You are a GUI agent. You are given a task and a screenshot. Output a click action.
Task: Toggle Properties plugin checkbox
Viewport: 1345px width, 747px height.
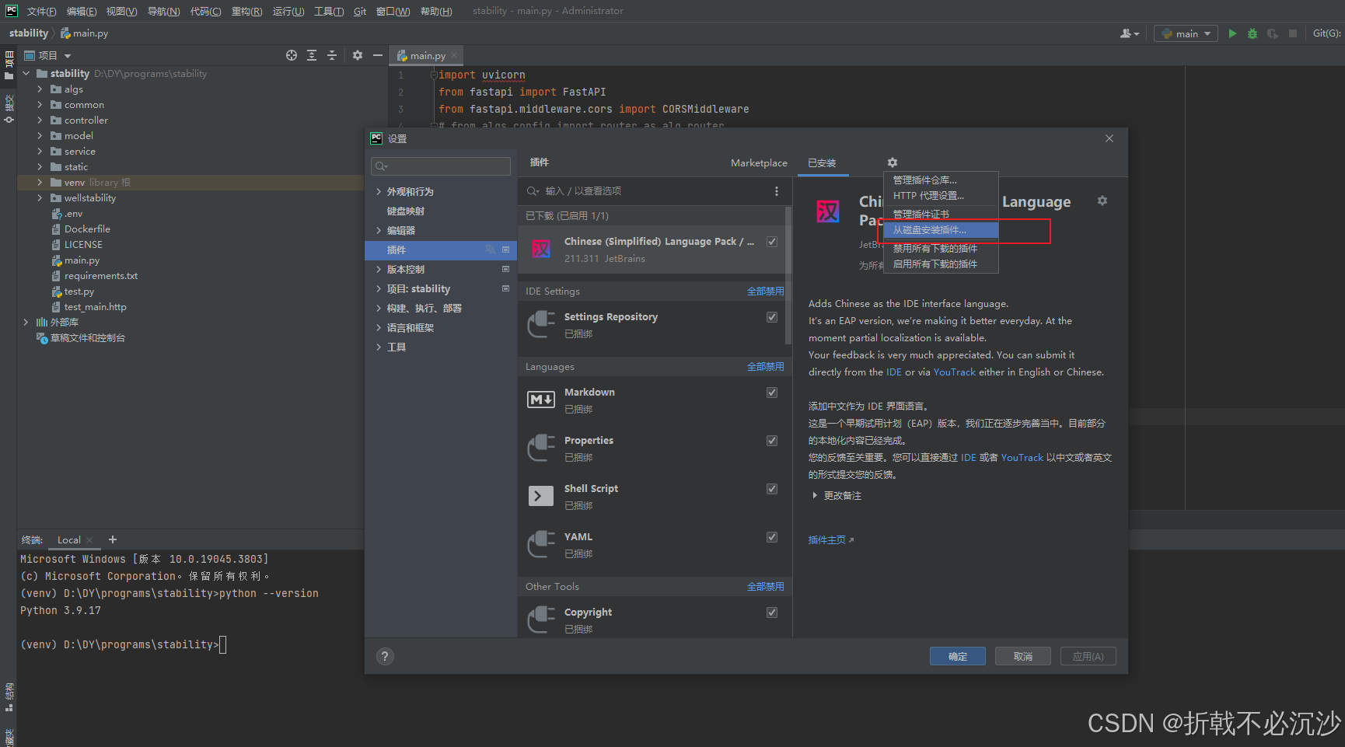coord(772,441)
